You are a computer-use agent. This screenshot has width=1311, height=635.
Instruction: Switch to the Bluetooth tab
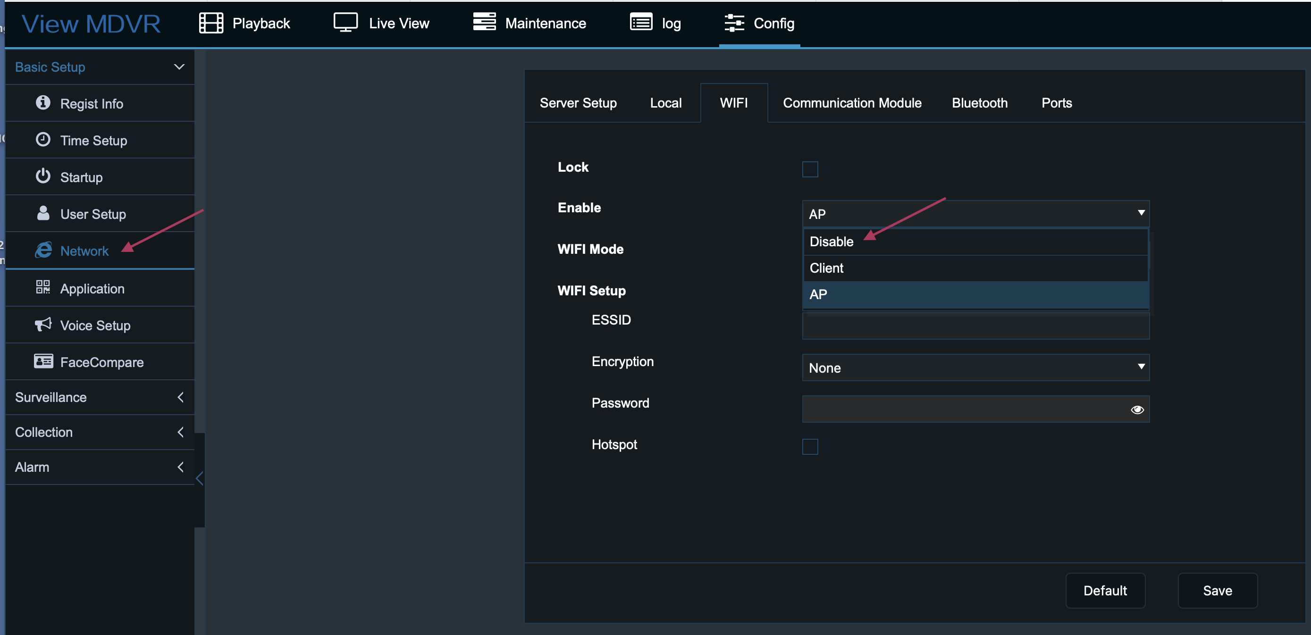(979, 103)
